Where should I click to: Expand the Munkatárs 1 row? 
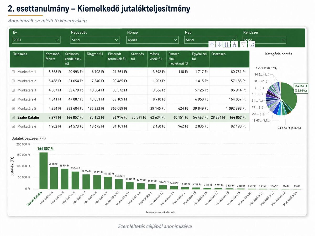13,72
